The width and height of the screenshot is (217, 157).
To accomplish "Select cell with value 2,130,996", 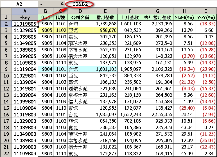I will pos(158,24).
